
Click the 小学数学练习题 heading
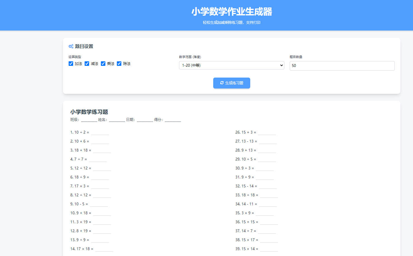89,112
